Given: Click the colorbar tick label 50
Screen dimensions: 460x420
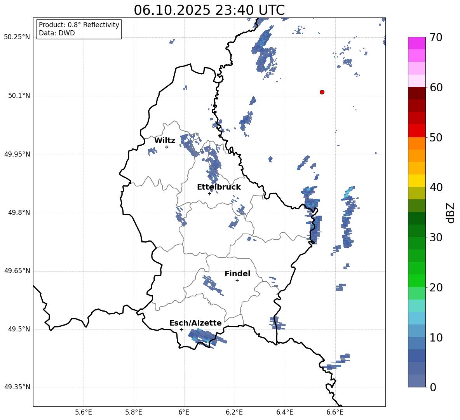Looking at the screenshot, I should coord(436,137).
